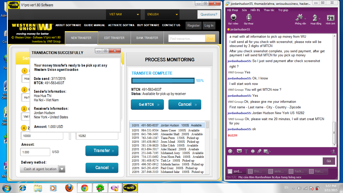343x193 pixels.
Task: Open Hình ảnh photo sharing
Action: pos(330,18)
